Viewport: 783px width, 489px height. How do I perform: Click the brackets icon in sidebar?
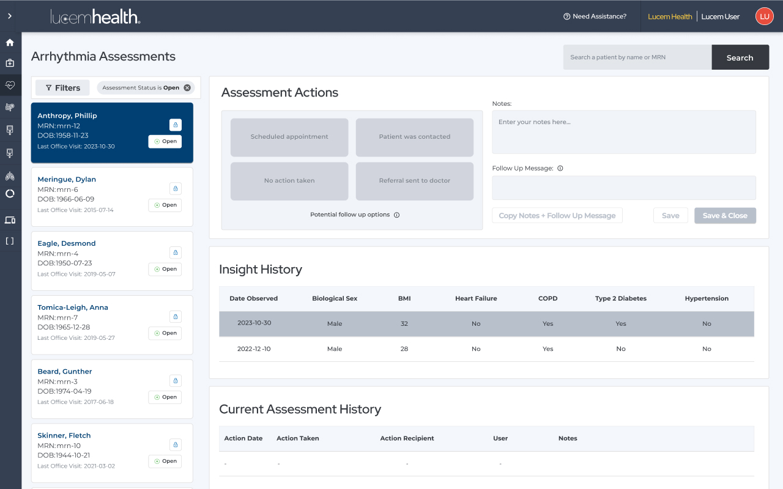click(x=10, y=241)
